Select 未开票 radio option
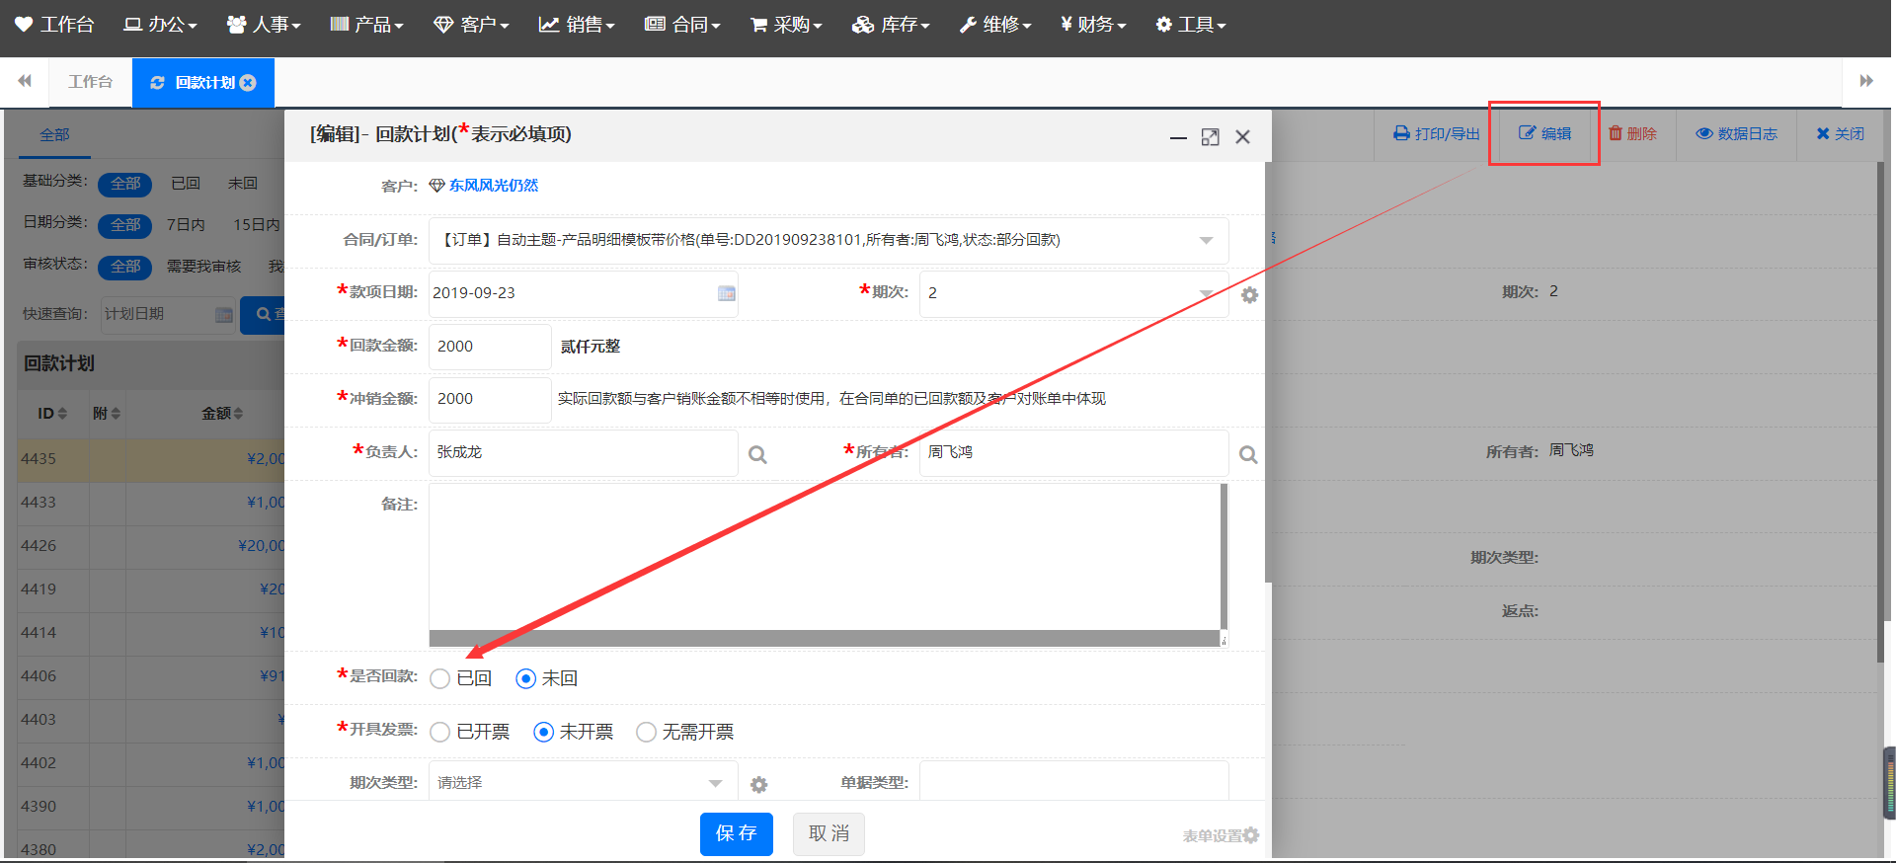Screen dimensions: 1896x863 point(543,732)
